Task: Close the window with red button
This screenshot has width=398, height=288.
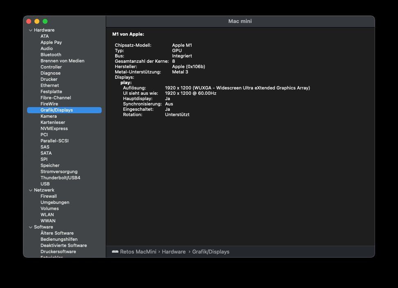Action: pos(29,21)
